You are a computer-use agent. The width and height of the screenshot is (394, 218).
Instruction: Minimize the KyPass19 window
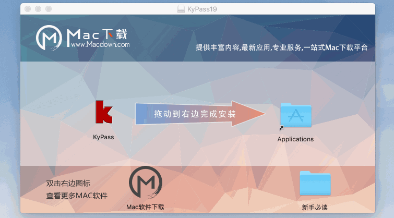pyautogui.click(x=38, y=9)
